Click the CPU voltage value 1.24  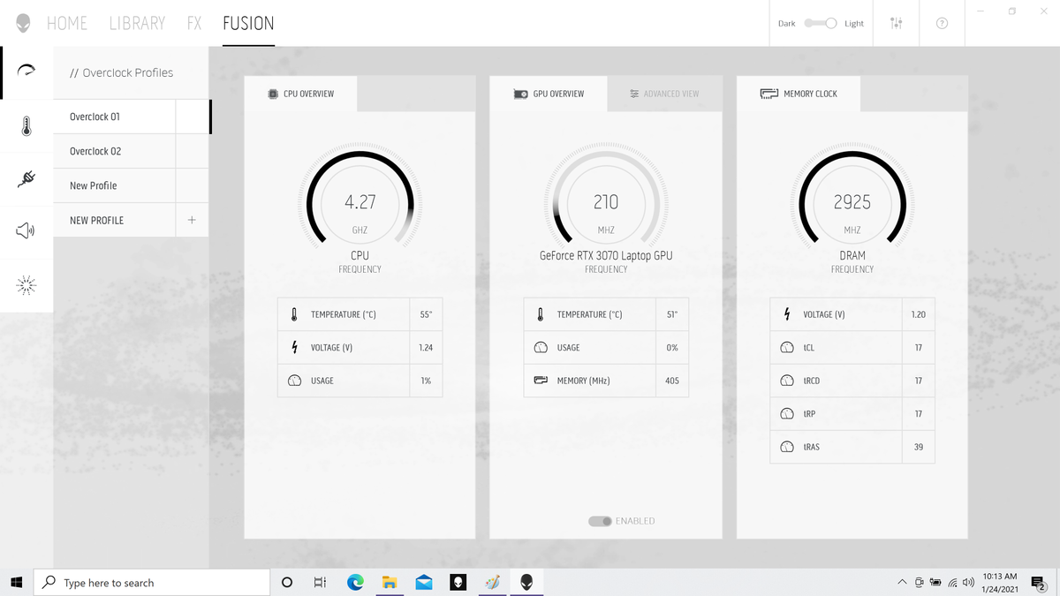426,347
